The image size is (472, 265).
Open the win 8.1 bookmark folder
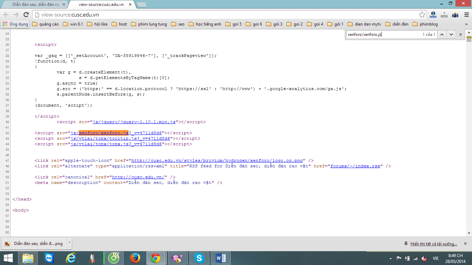pos(73,24)
